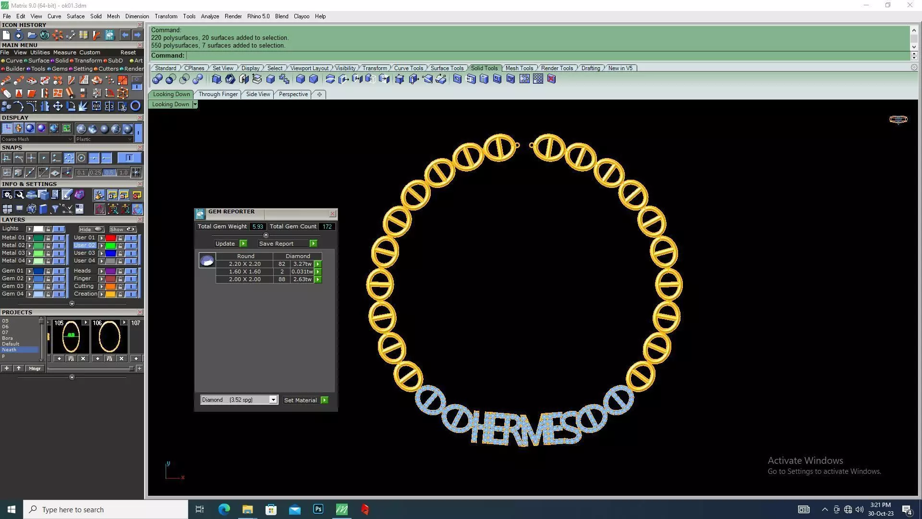
Task: Click the red delete-holes icon in Solid Tools
Action: [551, 79]
